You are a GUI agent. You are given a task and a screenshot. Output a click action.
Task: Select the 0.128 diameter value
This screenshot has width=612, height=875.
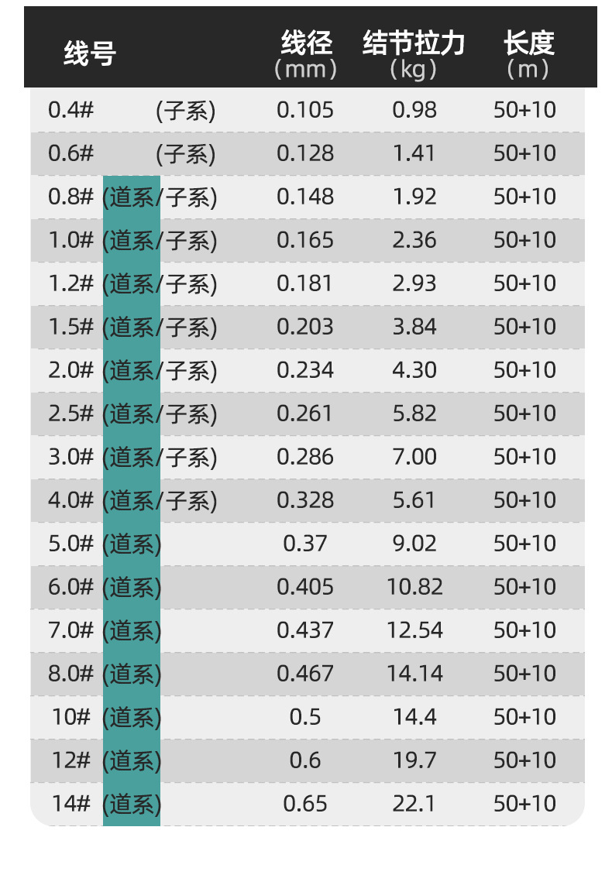[305, 153]
